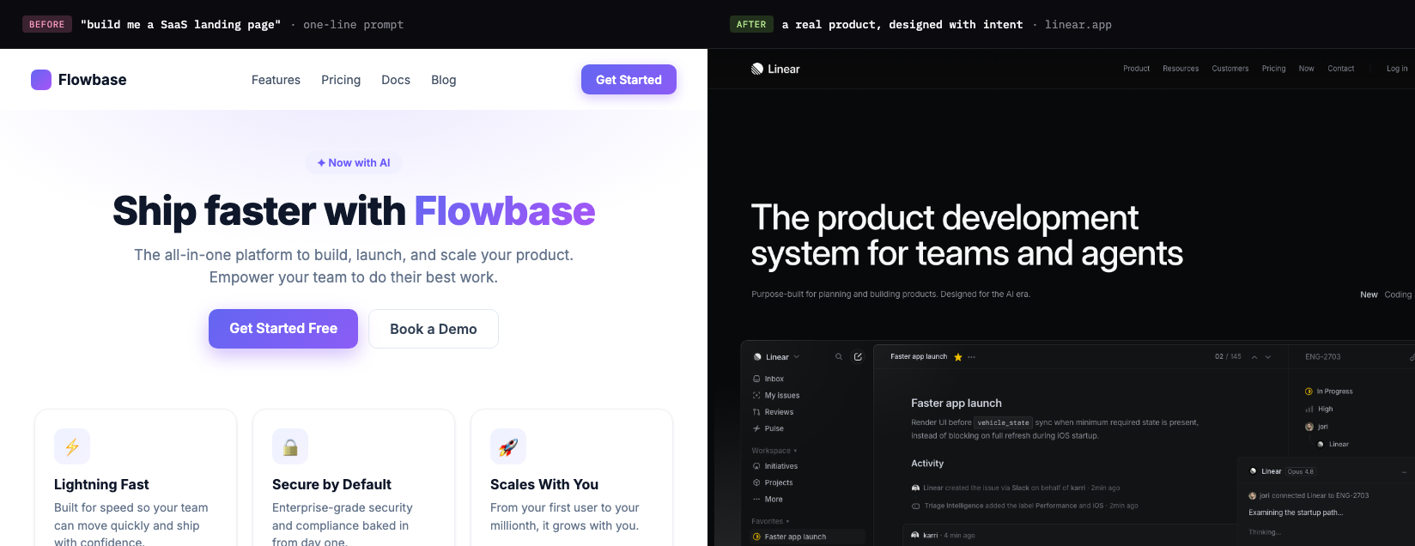Click the lock icon on Secure by Default card

click(290, 446)
